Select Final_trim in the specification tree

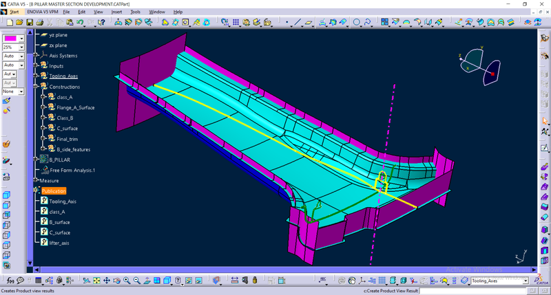[69, 139]
